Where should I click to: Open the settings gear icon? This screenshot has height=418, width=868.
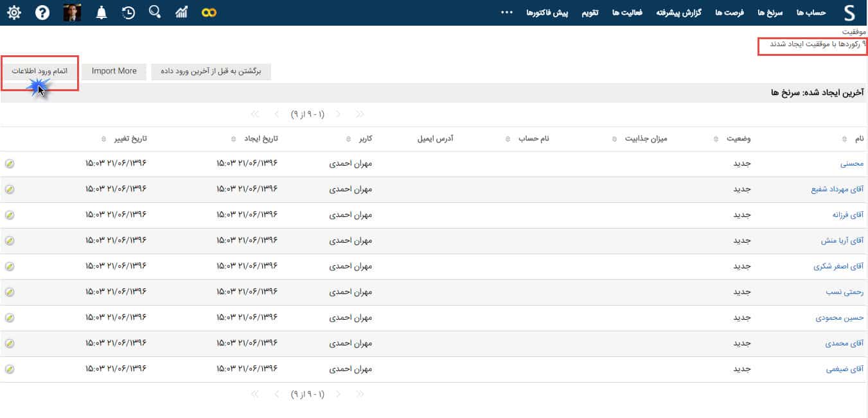(x=13, y=12)
